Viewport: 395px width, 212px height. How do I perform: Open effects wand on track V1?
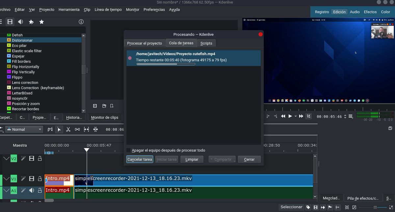coord(24,179)
